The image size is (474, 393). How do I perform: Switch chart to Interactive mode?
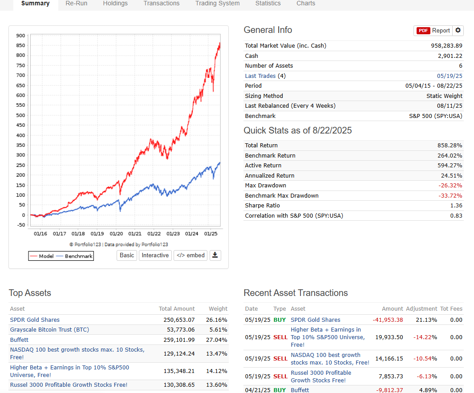point(155,255)
